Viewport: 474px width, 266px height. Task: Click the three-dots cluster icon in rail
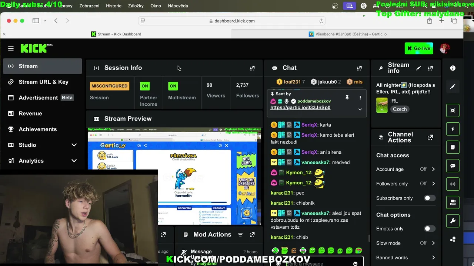(453, 239)
